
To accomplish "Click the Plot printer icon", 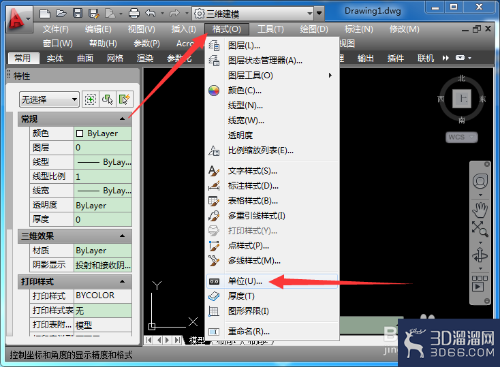I will tap(134, 14).
